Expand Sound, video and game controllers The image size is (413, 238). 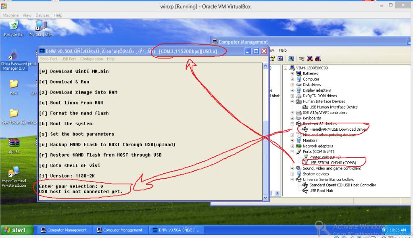point(292,168)
